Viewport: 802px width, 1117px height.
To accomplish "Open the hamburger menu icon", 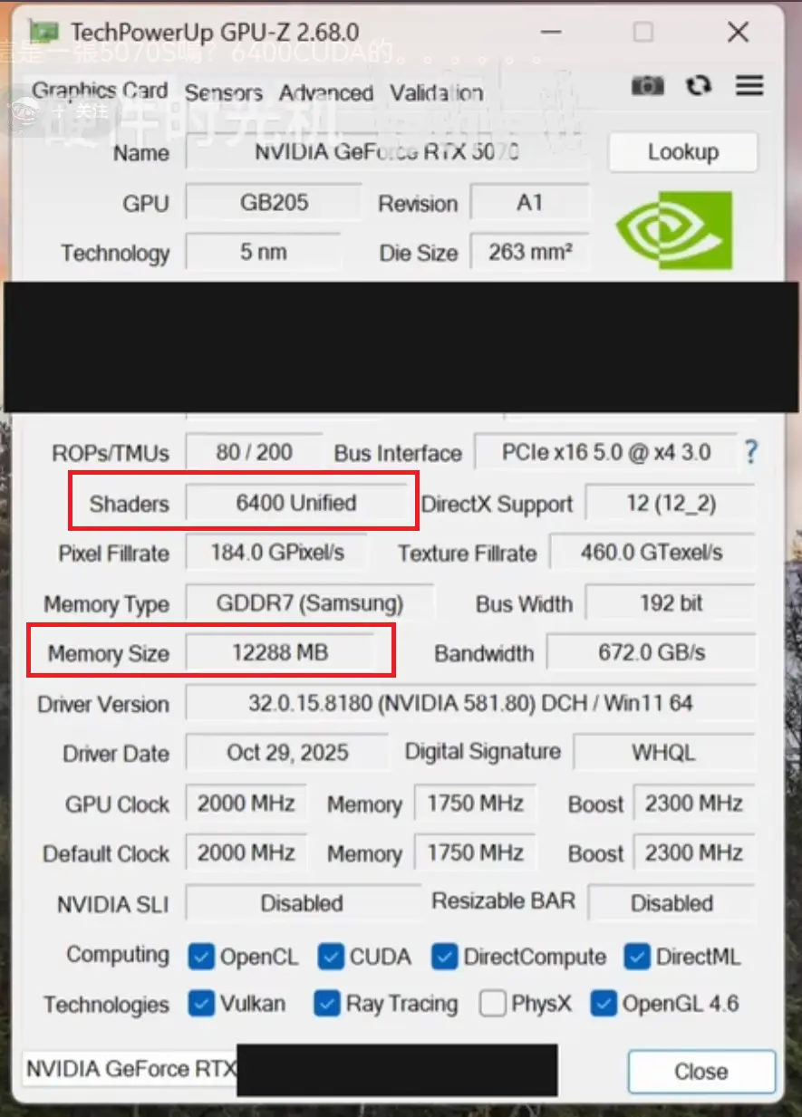I will (x=749, y=85).
